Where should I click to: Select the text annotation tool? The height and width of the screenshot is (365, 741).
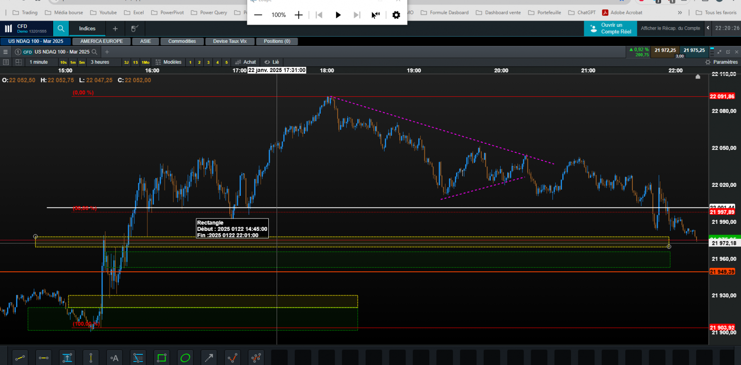(x=114, y=358)
